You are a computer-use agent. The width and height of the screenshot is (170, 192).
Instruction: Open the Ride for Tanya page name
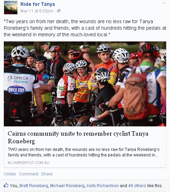tap(38, 4)
